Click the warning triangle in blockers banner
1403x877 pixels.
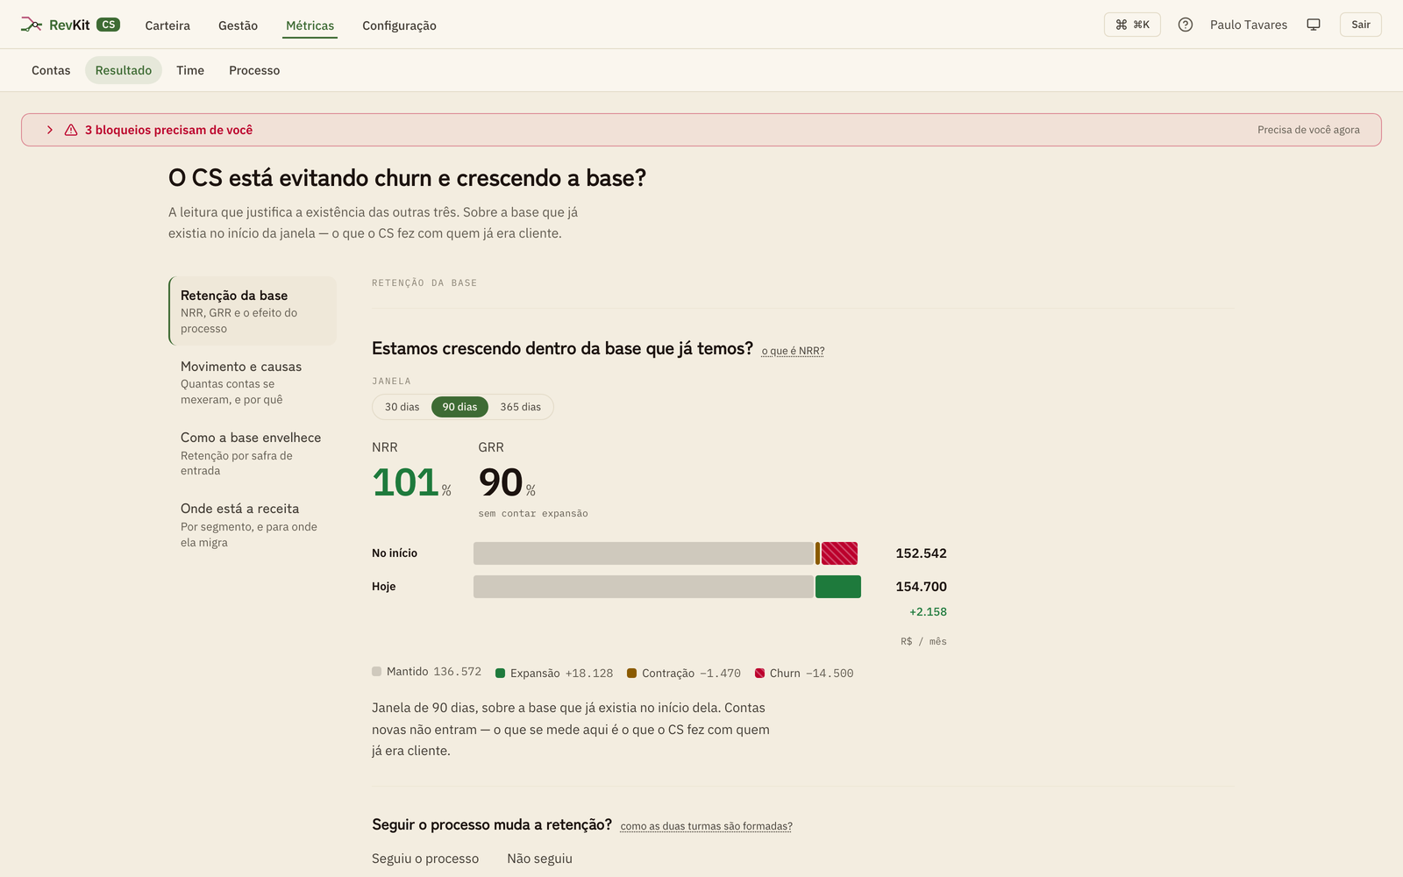[x=71, y=130]
